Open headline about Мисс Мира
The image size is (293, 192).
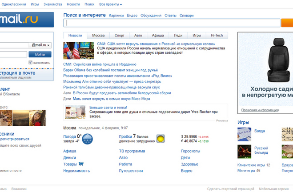point(112,99)
